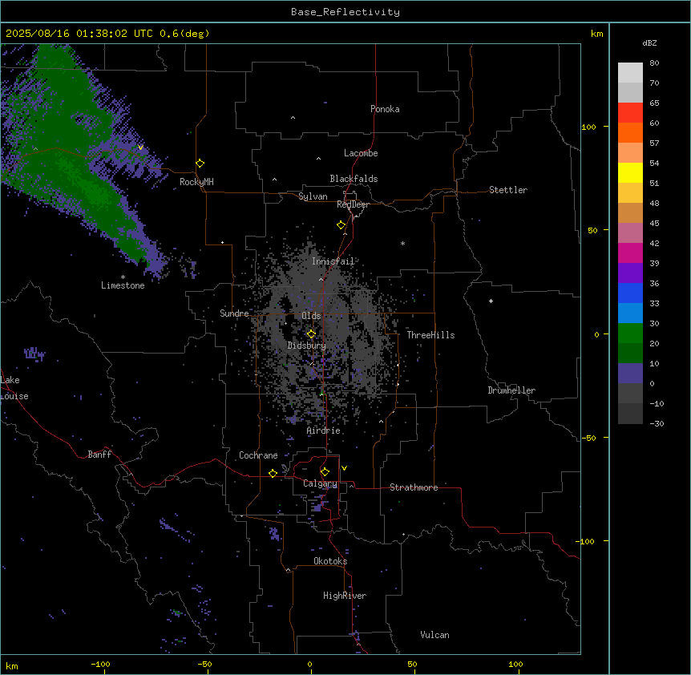Image resolution: width=691 pixels, height=675 pixels.
Task: Click the Lacombe city label
Action: [361, 153]
